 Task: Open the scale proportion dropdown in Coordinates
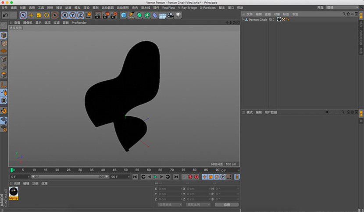coord(198,205)
